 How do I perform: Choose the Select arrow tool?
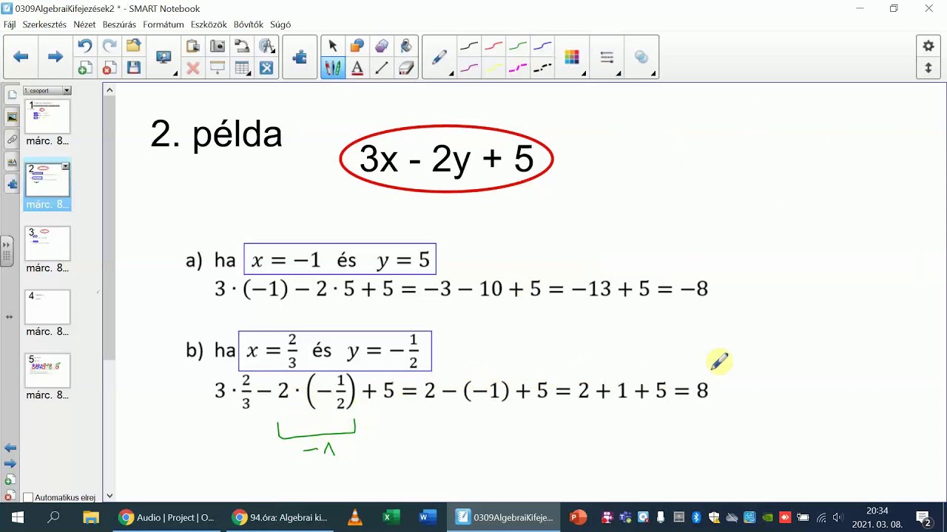pyautogui.click(x=333, y=46)
